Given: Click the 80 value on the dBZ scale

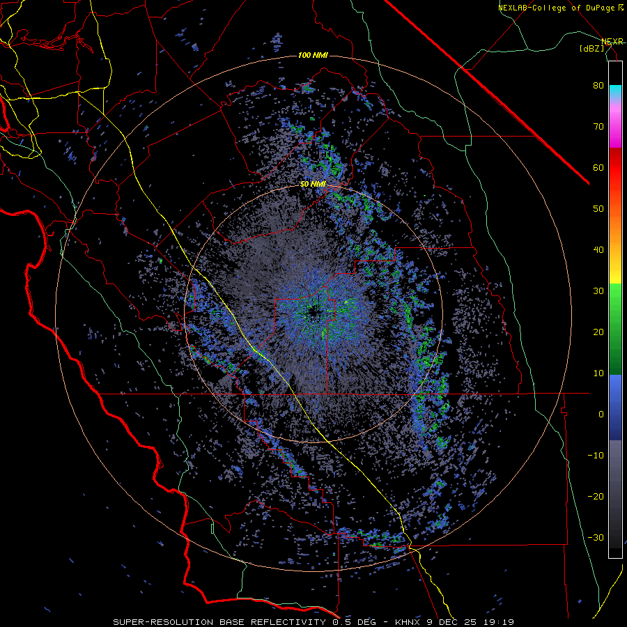Looking at the screenshot, I should (598, 86).
